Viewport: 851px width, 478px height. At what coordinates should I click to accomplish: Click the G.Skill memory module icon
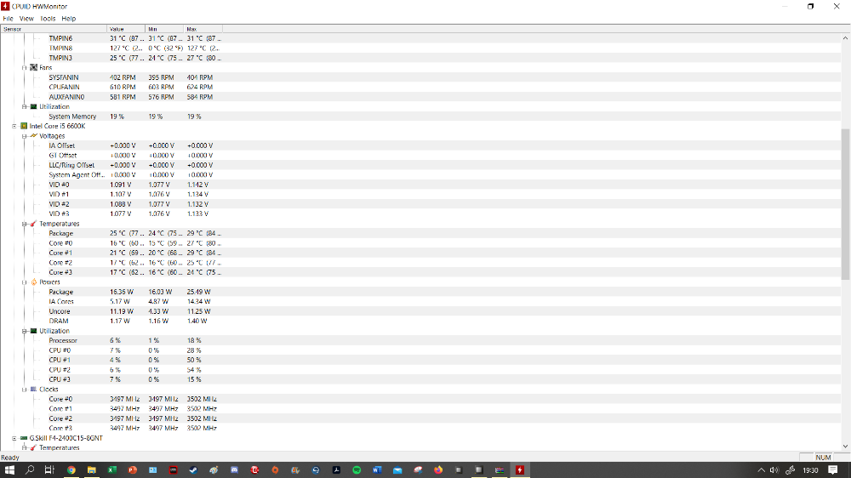[24, 438]
